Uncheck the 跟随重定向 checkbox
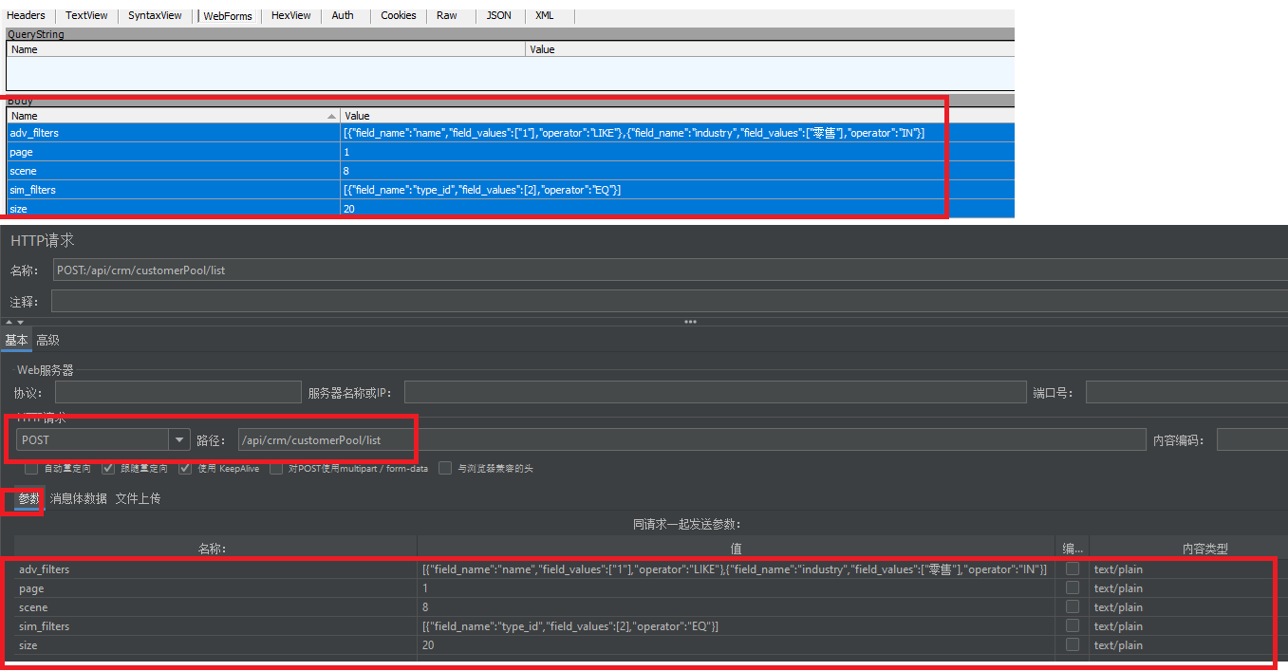Viewport: 1288px width, 671px height. coord(107,469)
